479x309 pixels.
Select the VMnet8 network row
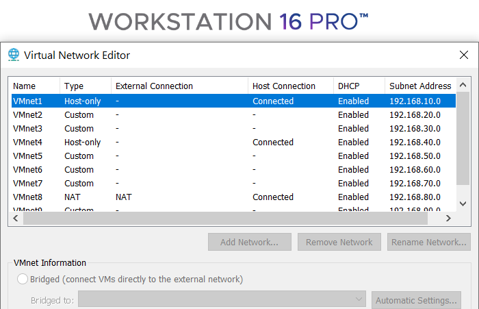click(x=233, y=197)
